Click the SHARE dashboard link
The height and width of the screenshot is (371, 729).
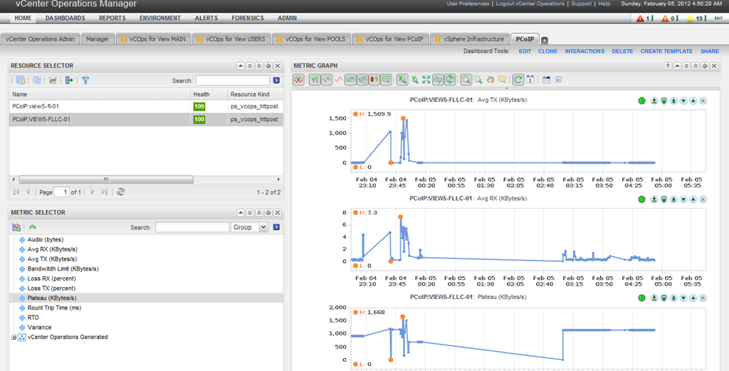(710, 51)
